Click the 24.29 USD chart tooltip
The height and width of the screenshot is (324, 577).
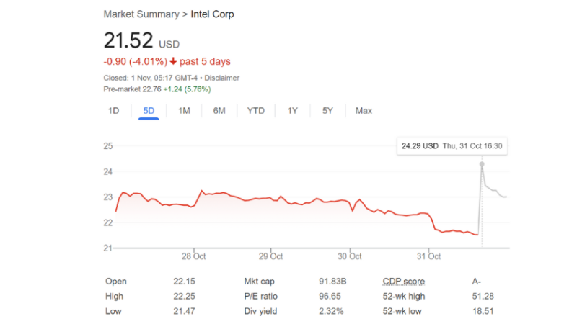[x=452, y=146]
